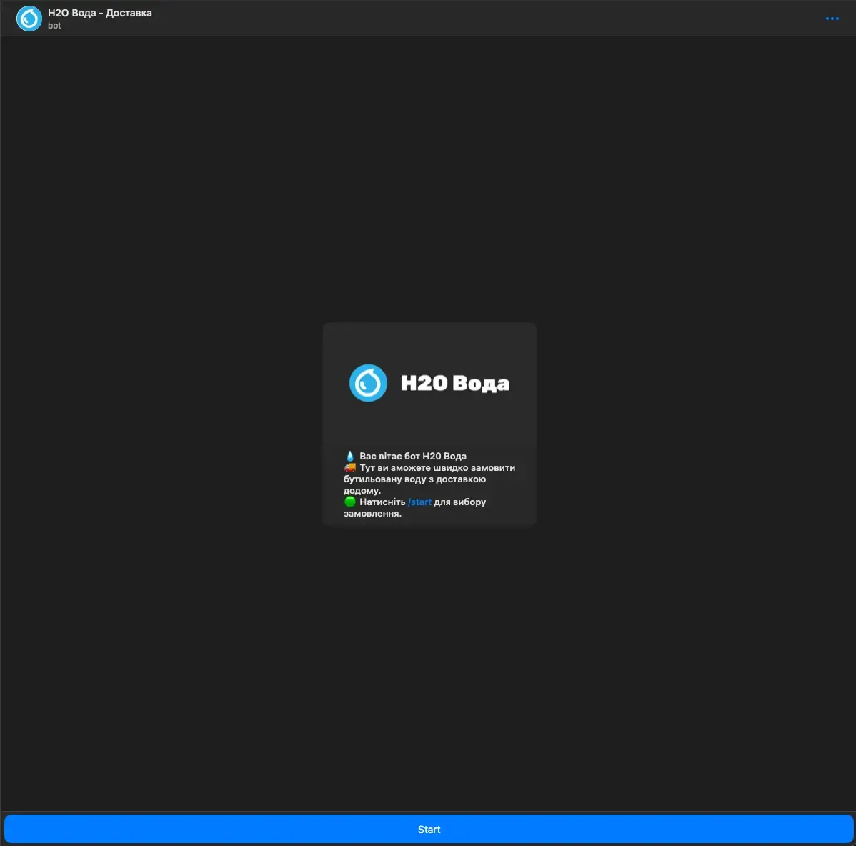Tap the blue /start text in message
Viewport: 856px width, 846px height.
[x=419, y=502]
